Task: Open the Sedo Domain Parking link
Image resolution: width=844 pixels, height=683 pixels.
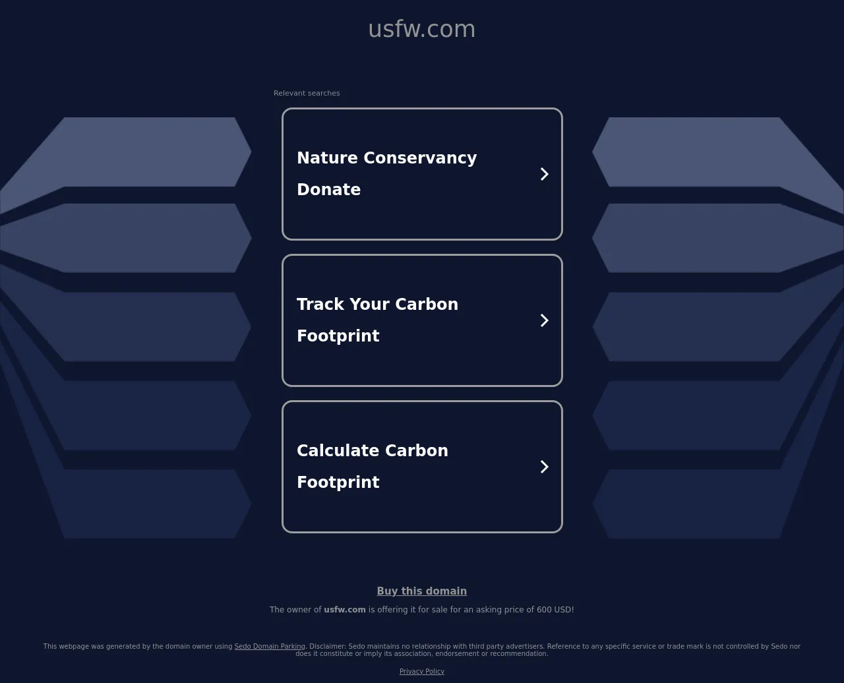Action: 270,646
